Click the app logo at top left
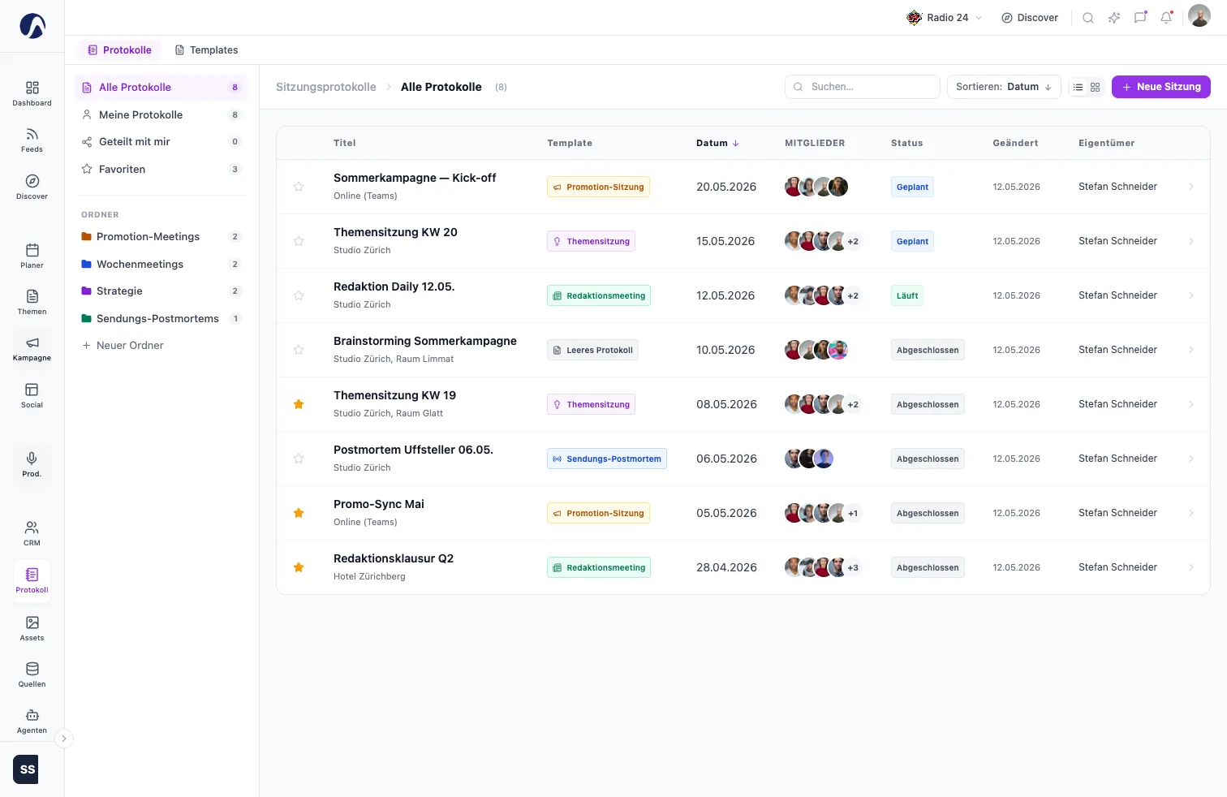Viewport: 1227px width, 797px height. pyautogui.click(x=32, y=26)
